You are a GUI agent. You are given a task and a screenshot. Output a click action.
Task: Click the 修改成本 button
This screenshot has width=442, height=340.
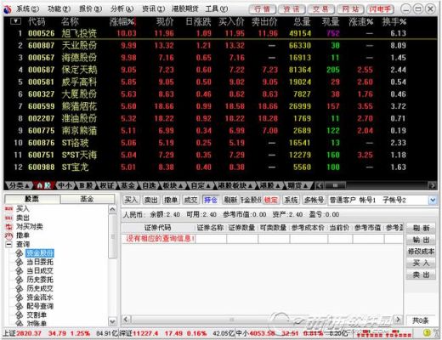(421, 252)
